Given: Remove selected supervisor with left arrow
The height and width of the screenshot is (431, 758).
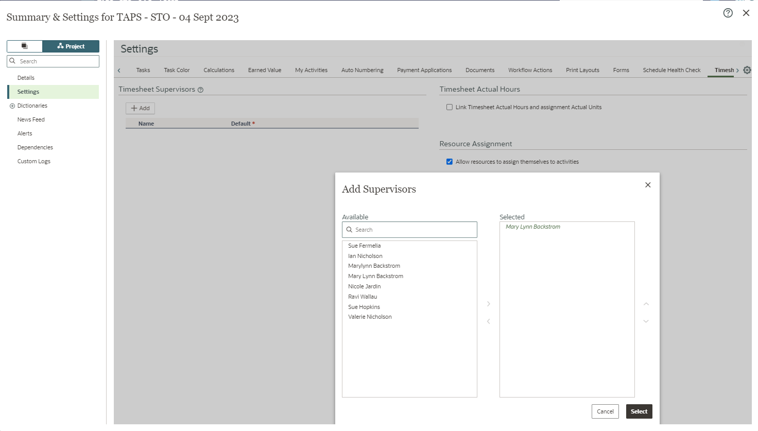Looking at the screenshot, I should pyautogui.click(x=489, y=321).
